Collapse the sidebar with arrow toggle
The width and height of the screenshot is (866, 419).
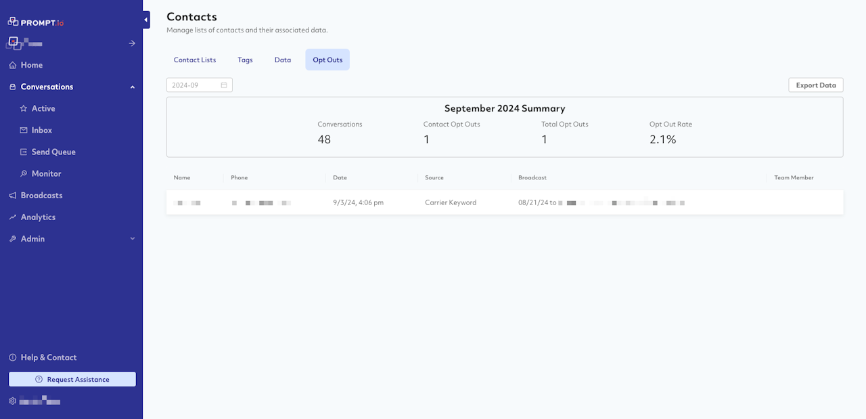146,20
